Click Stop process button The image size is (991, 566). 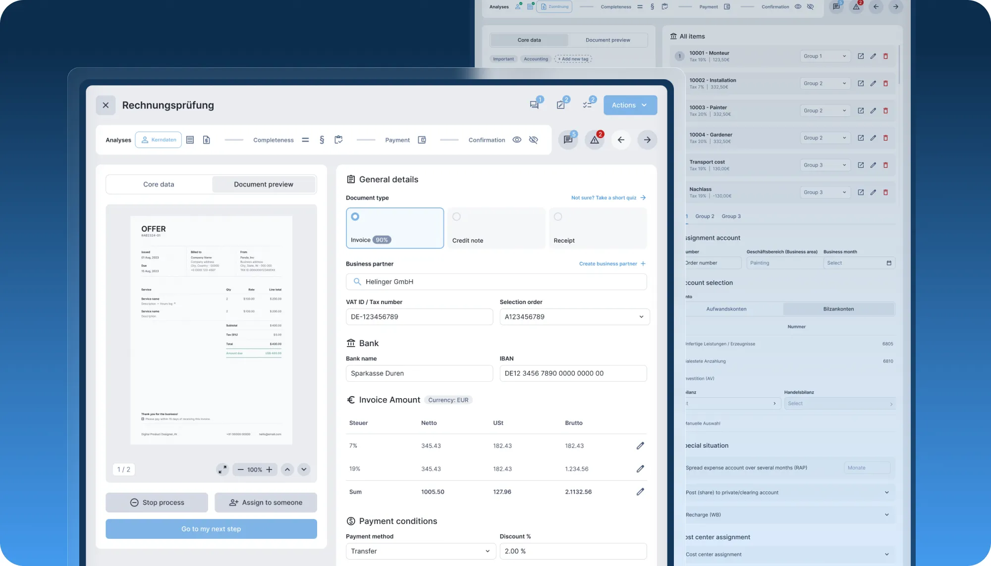[157, 503]
